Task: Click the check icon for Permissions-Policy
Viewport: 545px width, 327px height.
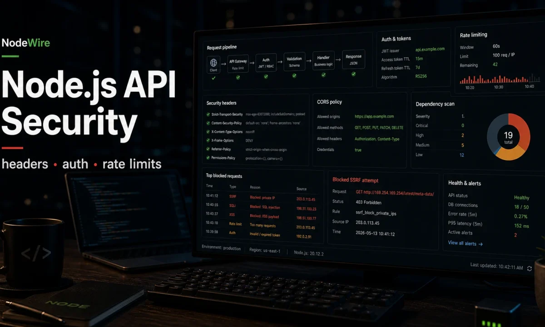Action: (208, 158)
